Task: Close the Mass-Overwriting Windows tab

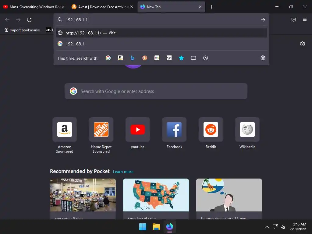Action: click(x=63, y=7)
